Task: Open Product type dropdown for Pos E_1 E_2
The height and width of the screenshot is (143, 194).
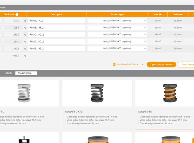Action: coord(117,48)
